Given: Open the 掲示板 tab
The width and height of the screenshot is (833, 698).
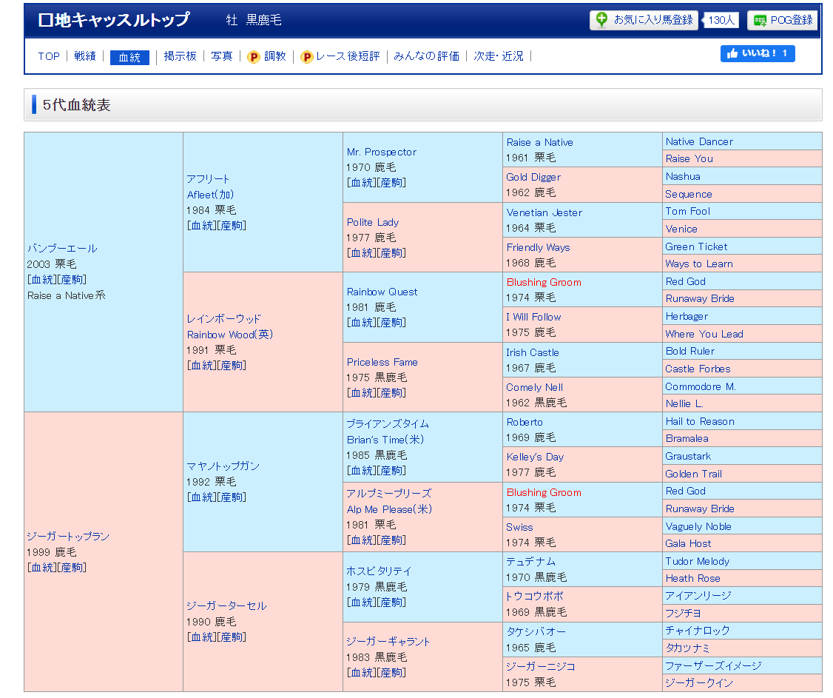Looking at the screenshot, I should click(180, 56).
